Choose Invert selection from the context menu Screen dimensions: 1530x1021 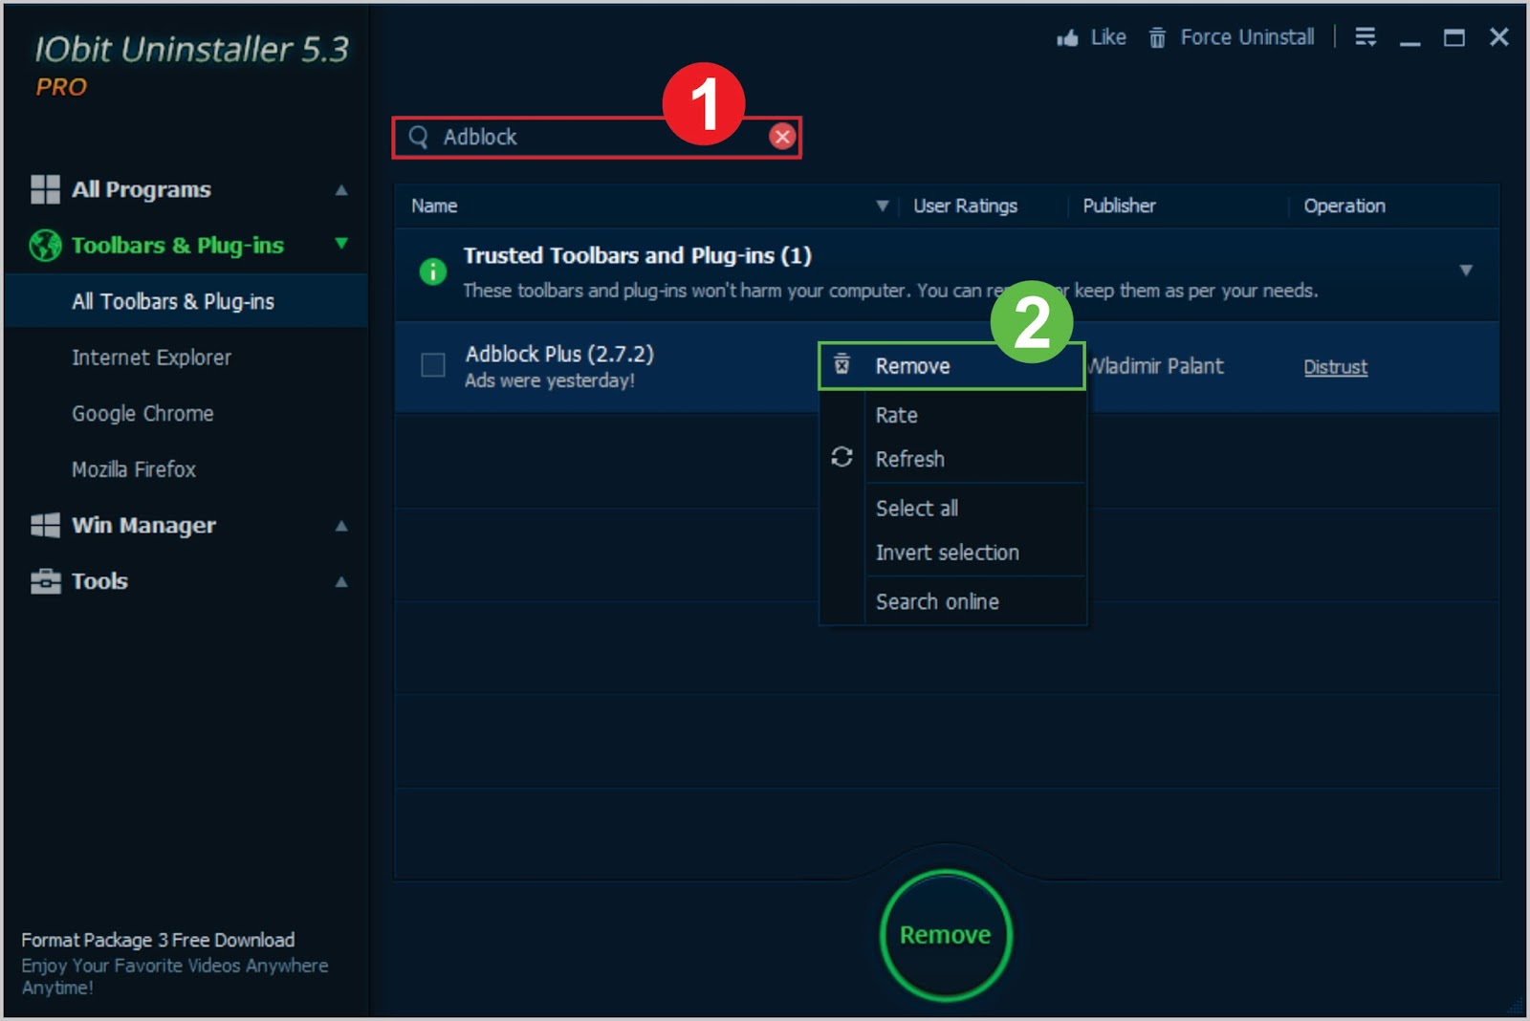pyautogui.click(x=951, y=553)
